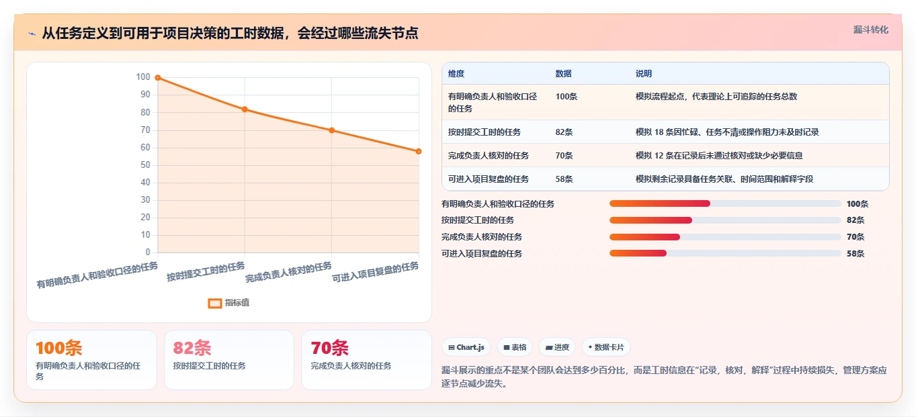Image resolution: width=916 pixels, height=417 pixels.
Task: Click the 100条 data card
Action: tap(92, 359)
